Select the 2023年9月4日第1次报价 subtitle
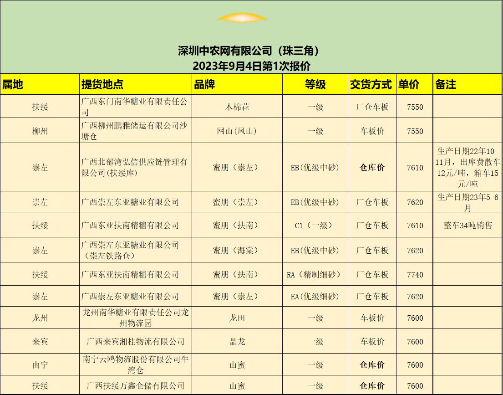503x395 pixels. 251,66
